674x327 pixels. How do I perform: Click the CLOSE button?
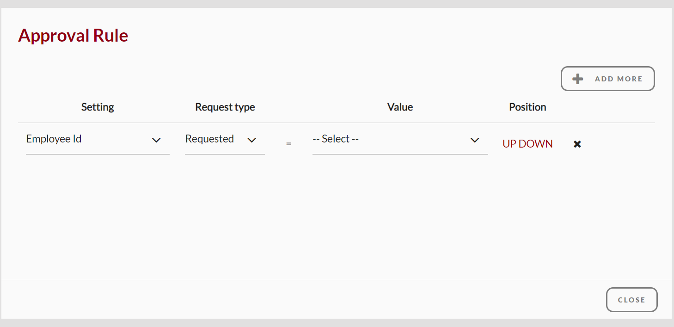631,300
